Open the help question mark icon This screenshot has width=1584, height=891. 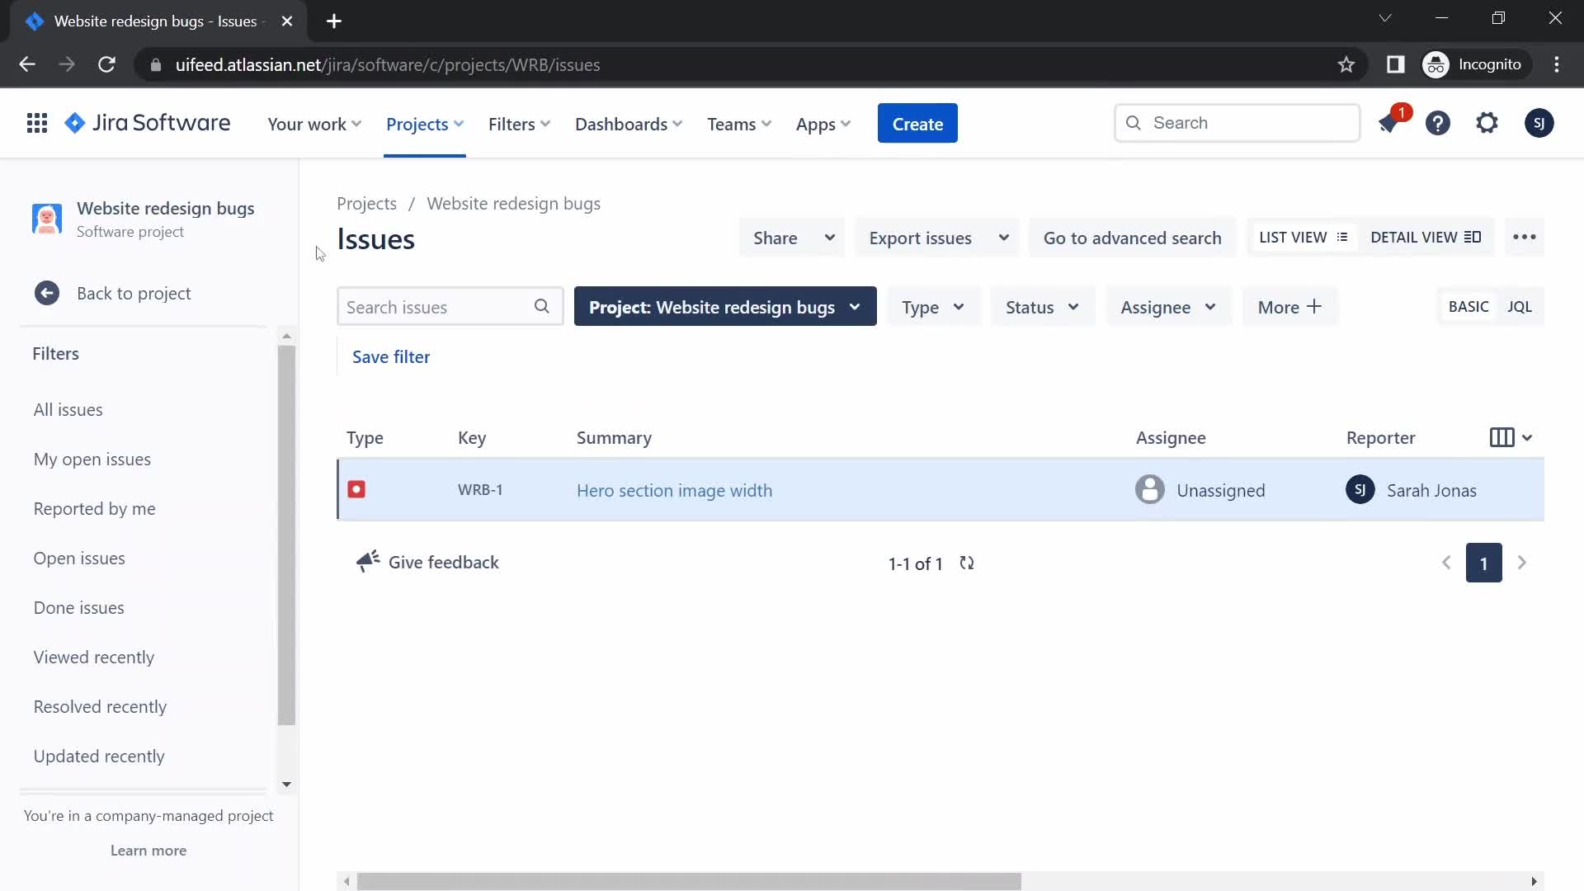(1438, 124)
